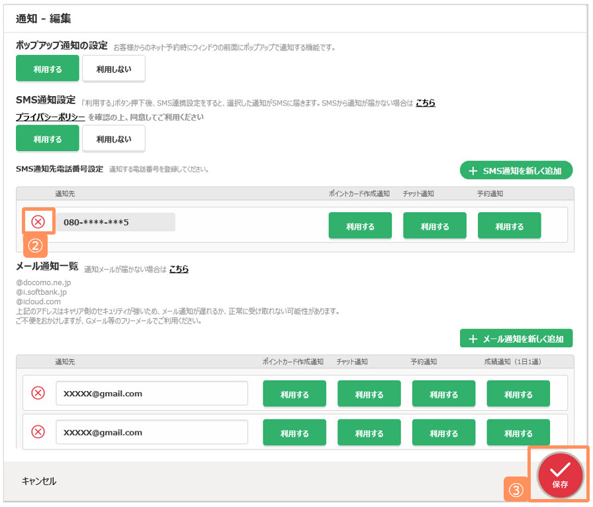Disable SMS notification with 利用しない
This screenshot has width=593, height=507.
(x=113, y=139)
